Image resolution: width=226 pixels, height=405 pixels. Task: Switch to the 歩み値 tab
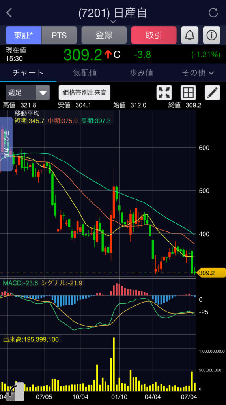(x=141, y=73)
